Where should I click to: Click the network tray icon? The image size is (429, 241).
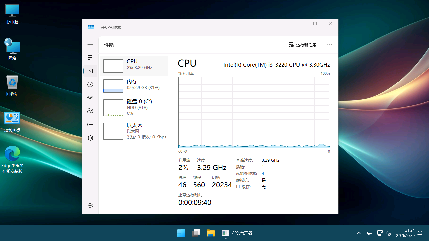coord(380,233)
